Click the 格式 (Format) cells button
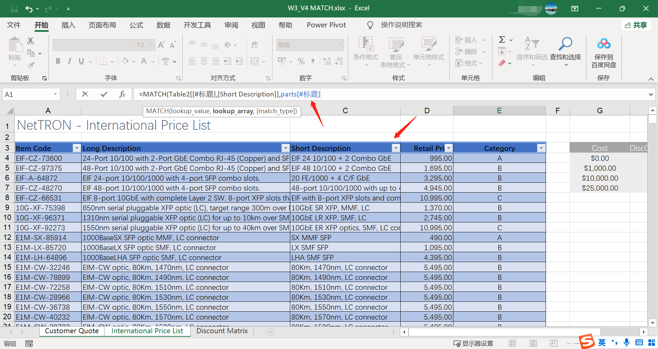Viewport: 658px width, 349px height. click(x=469, y=63)
